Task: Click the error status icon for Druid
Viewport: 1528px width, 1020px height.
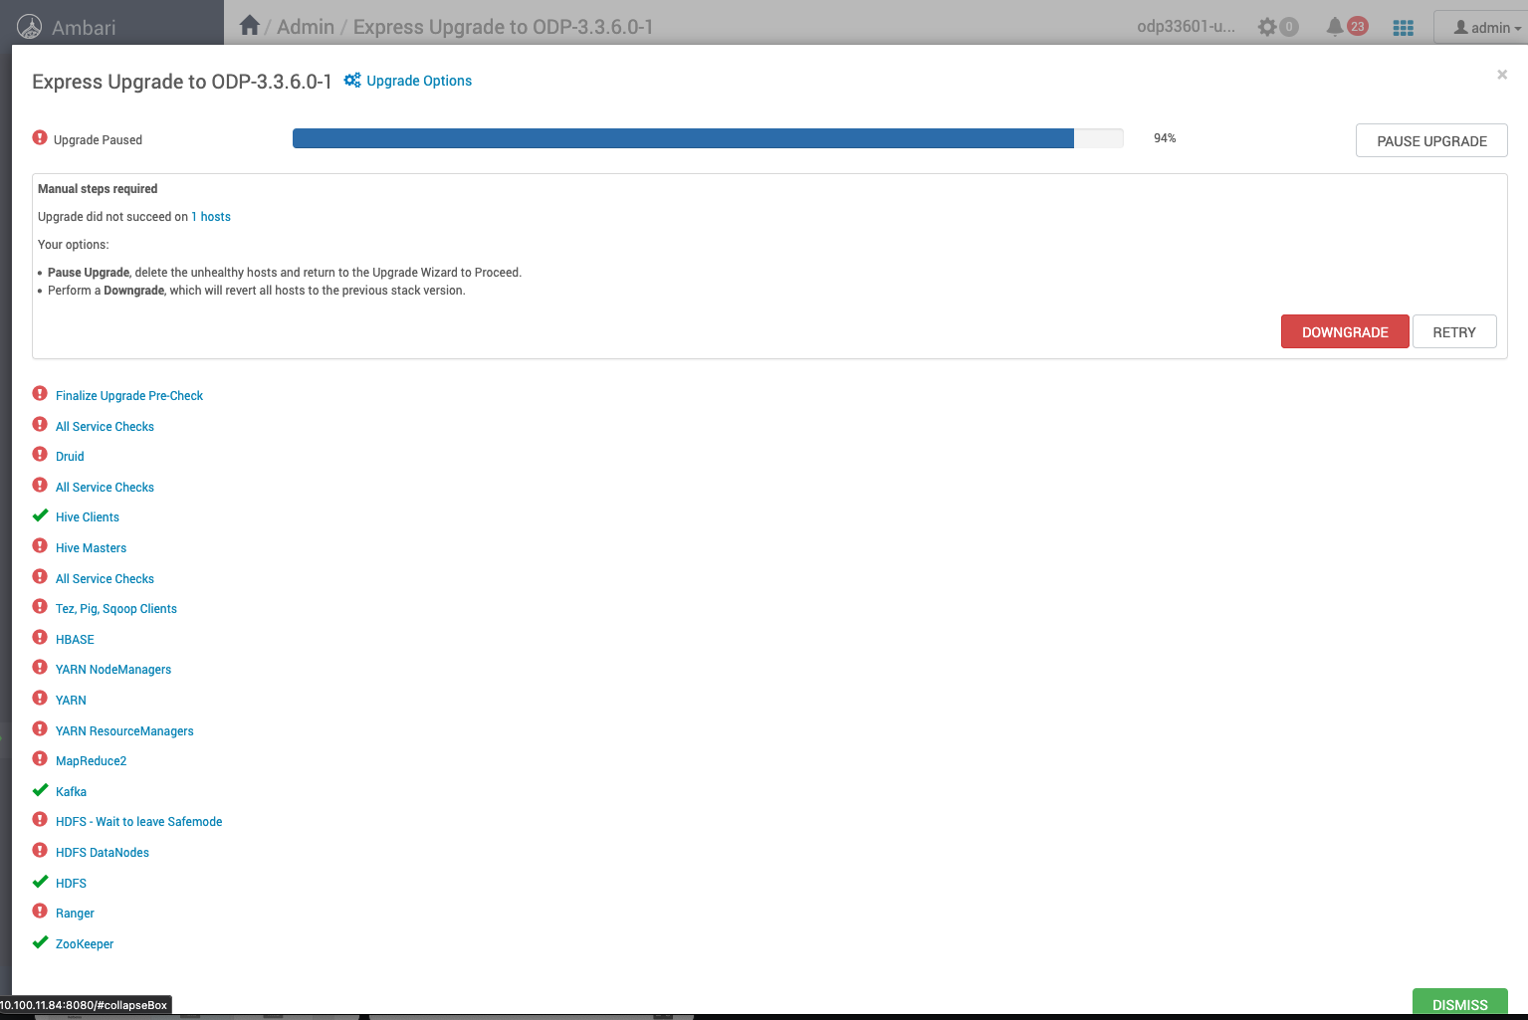Action: (x=40, y=455)
